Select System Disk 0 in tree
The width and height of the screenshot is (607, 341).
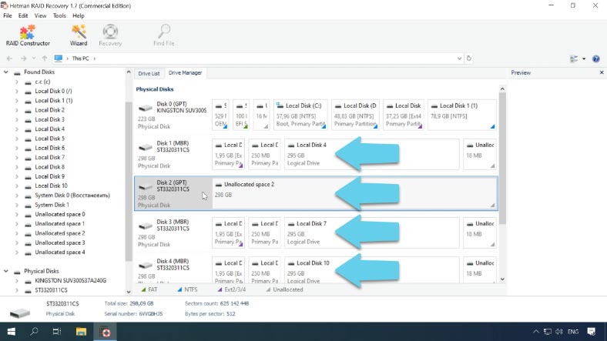coord(72,196)
